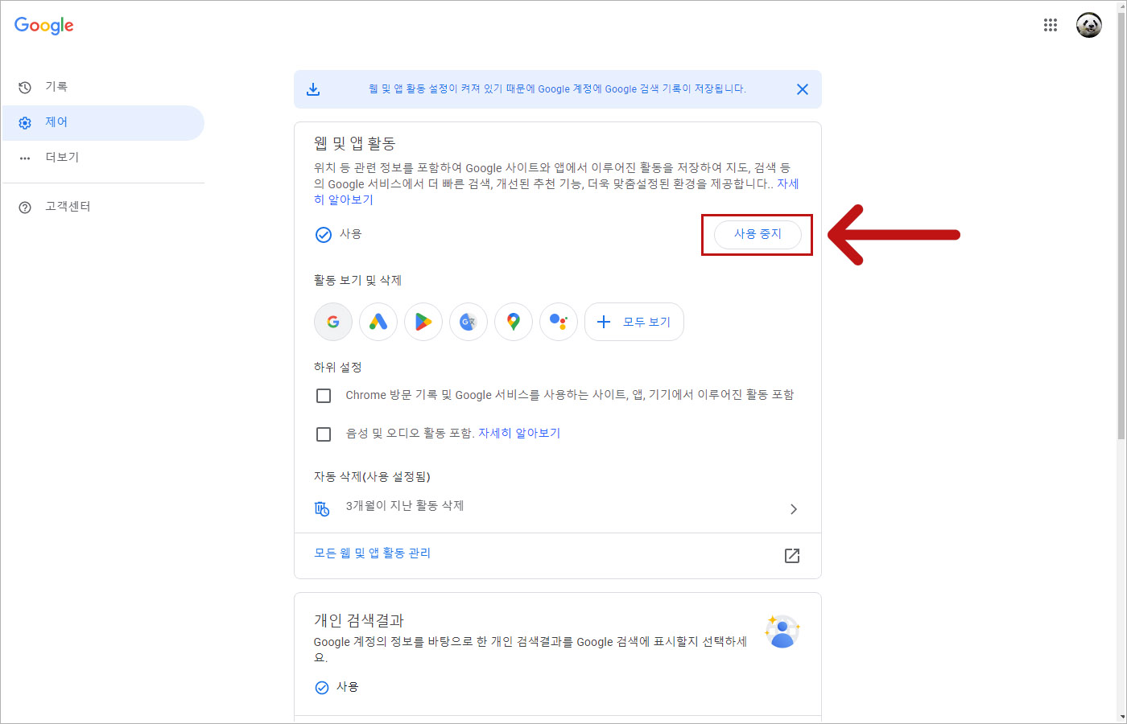Select 제어 in the sidebar
This screenshot has height=724, width=1127.
pos(103,122)
